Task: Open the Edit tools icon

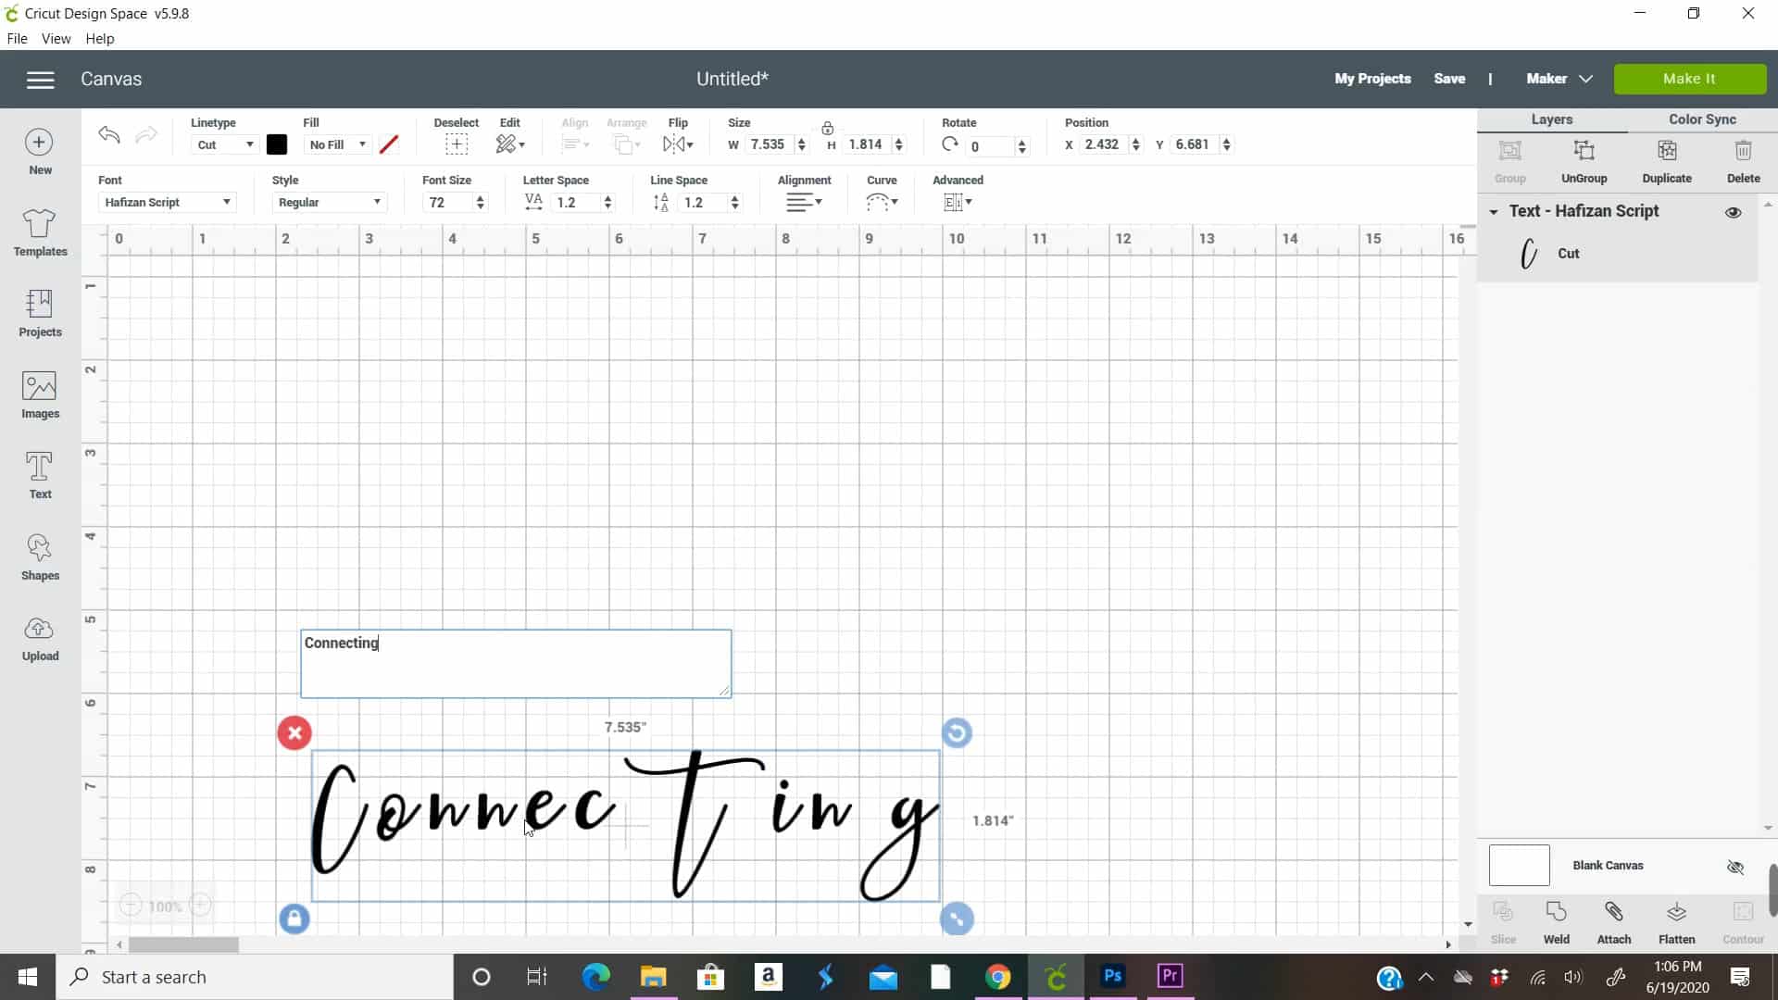Action: pyautogui.click(x=510, y=144)
